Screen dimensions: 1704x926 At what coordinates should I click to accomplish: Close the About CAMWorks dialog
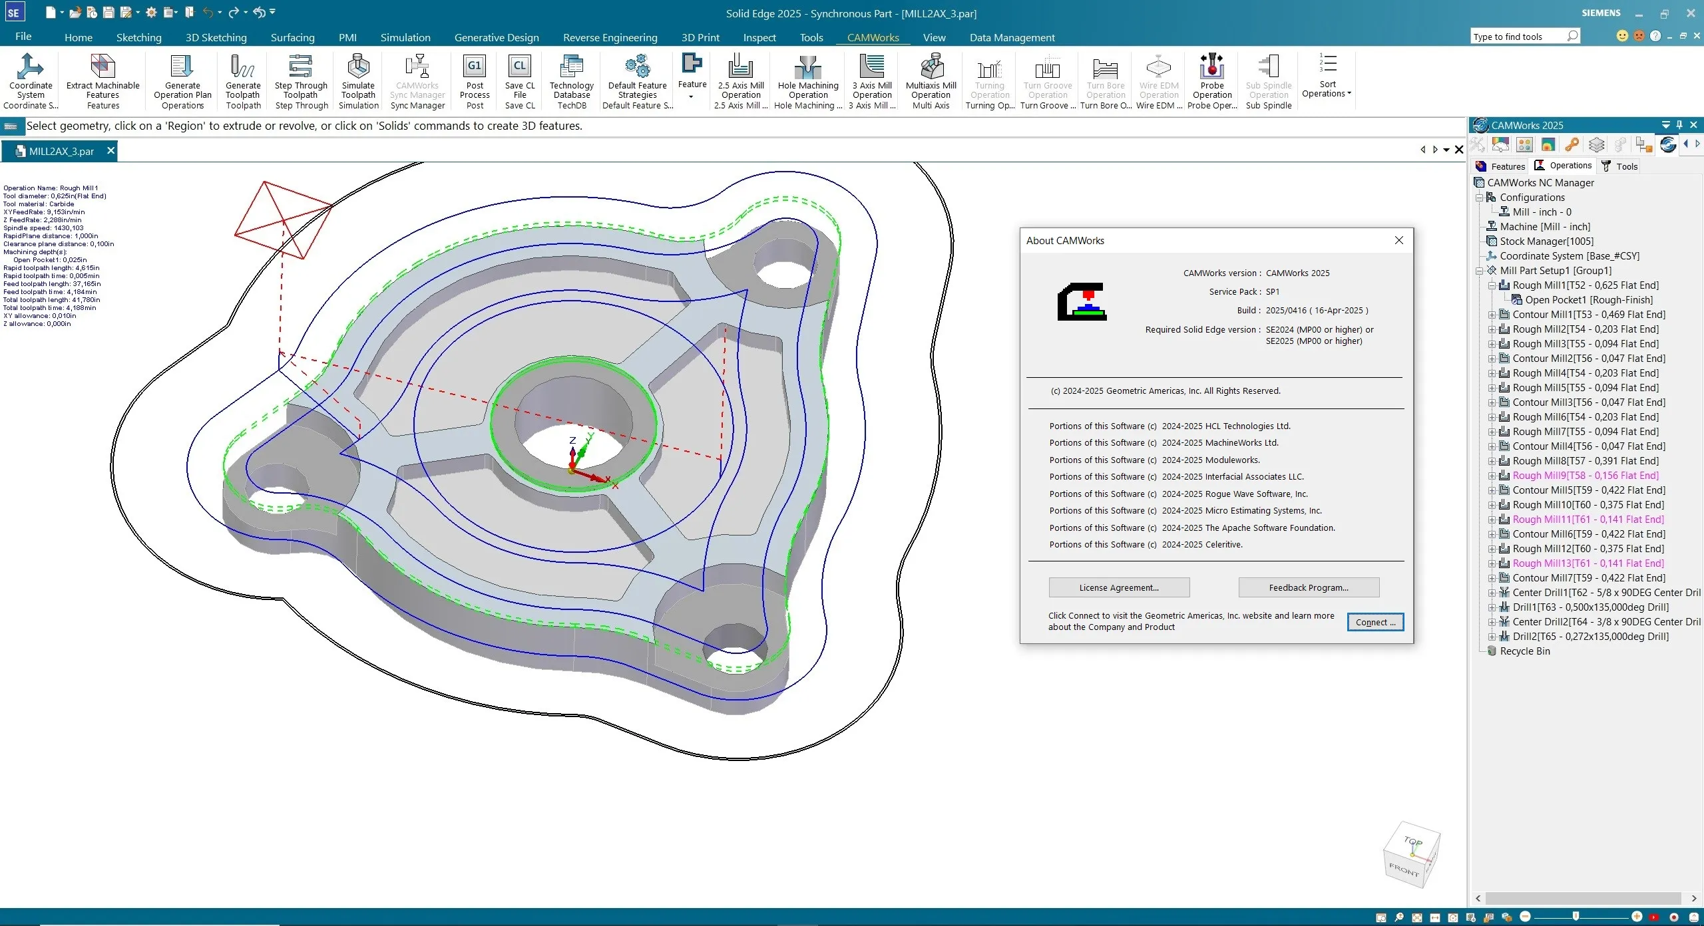pyautogui.click(x=1398, y=240)
